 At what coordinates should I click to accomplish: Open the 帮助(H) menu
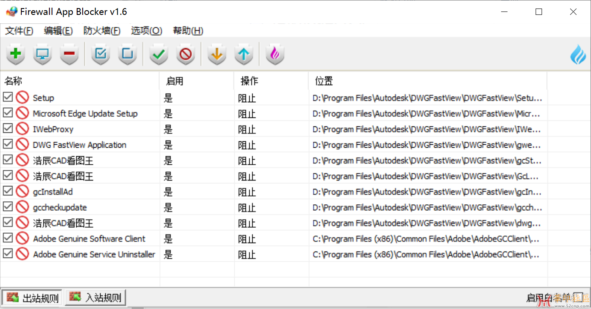click(x=188, y=31)
